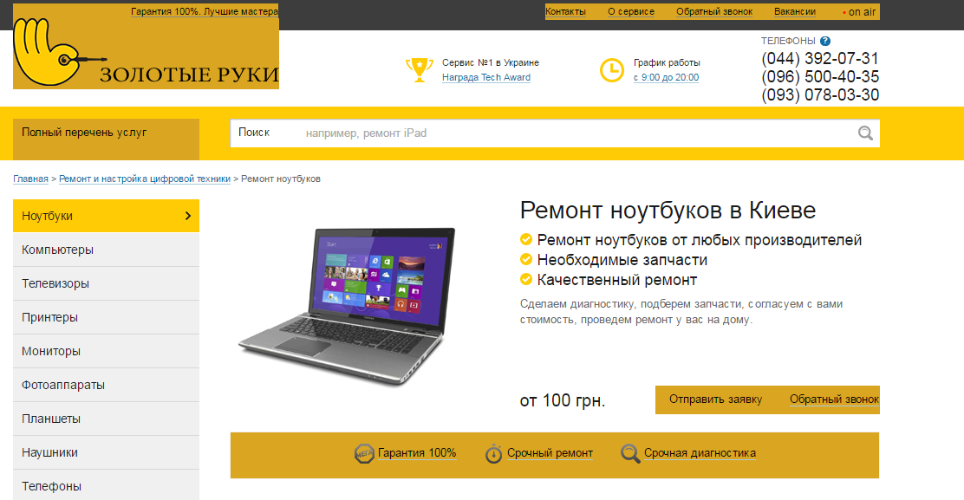Viewport: 964px width, 500px height.
Task: Click the magnifier search icon
Action: [865, 133]
